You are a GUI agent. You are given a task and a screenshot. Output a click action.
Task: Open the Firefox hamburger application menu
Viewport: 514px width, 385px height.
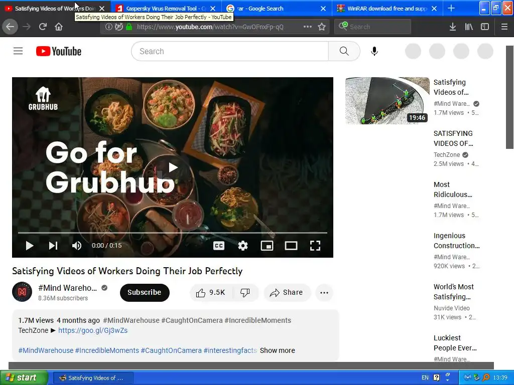[504, 27]
